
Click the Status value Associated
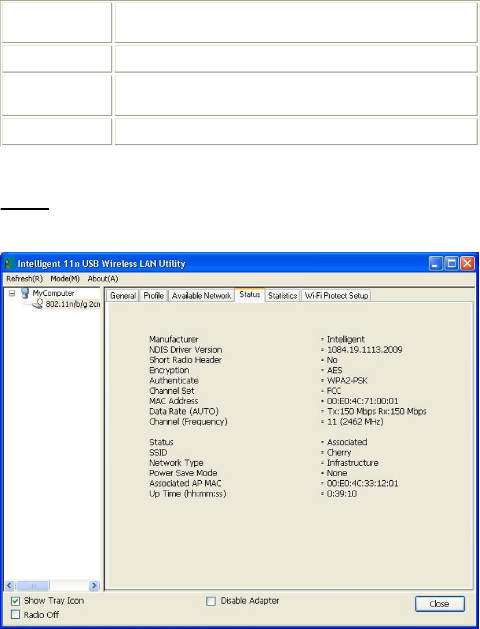point(347,442)
